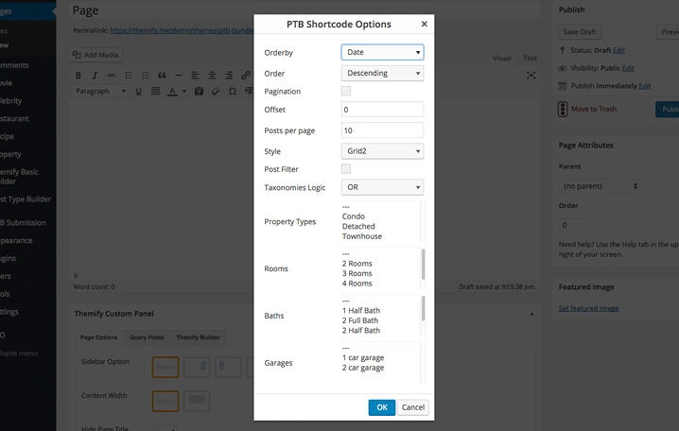
Task: Open the Order Descending dropdown
Action: pos(382,73)
